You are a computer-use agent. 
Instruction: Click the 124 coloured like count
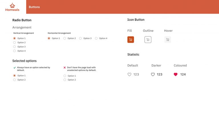click(183, 75)
